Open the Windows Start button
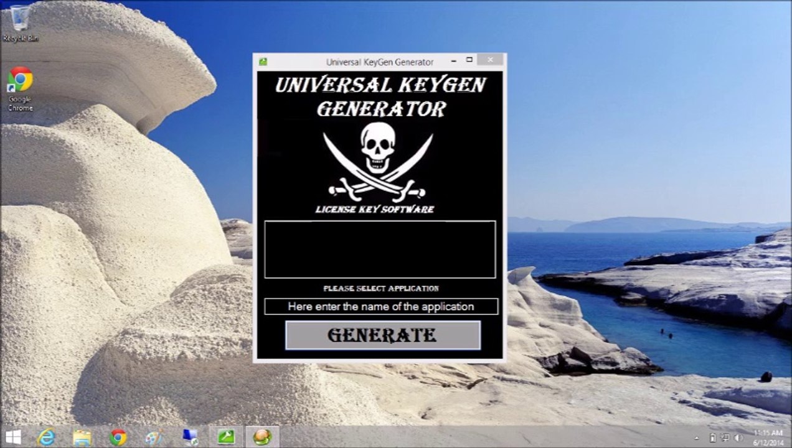The image size is (792, 448). pos(13,437)
